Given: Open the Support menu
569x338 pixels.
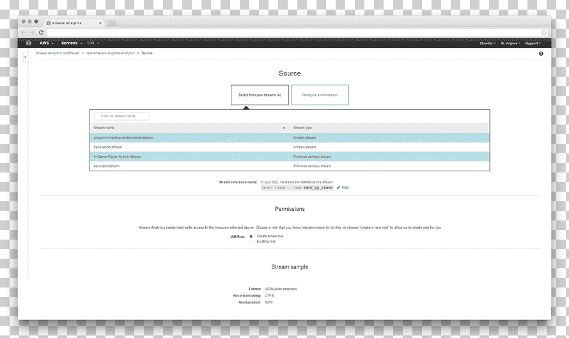Looking at the screenshot, I should point(533,43).
